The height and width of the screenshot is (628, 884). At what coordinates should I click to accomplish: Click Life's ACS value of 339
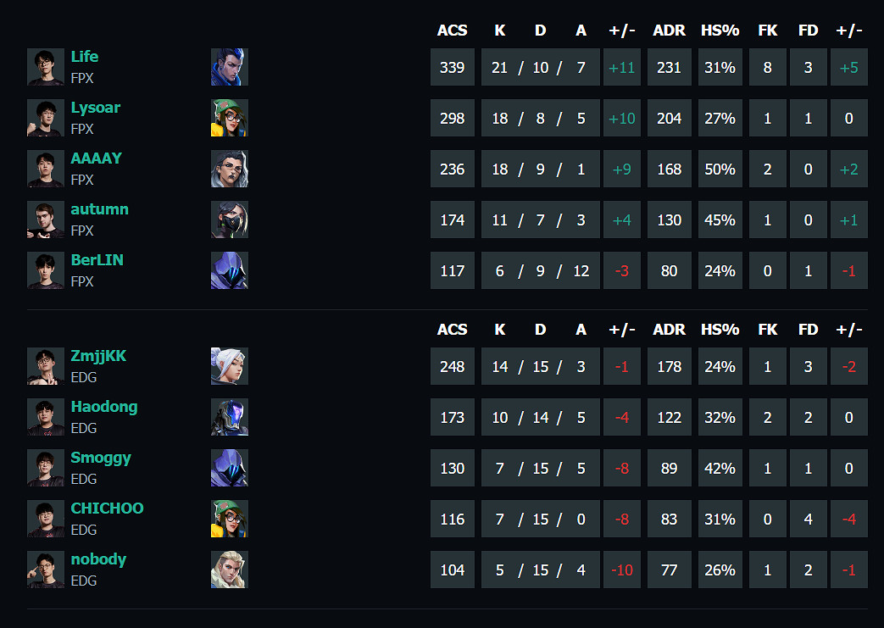(x=453, y=67)
